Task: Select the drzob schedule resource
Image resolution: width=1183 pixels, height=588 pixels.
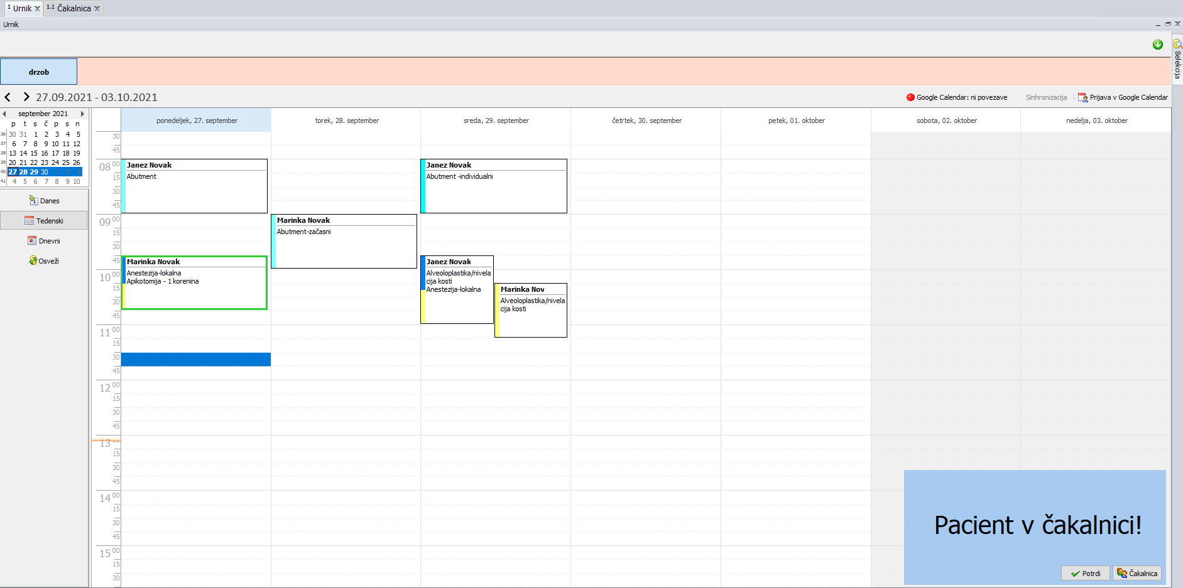Action: (x=39, y=72)
